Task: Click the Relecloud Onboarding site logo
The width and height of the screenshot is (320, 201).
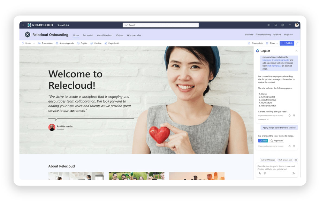Action: [x=28, y=34]
